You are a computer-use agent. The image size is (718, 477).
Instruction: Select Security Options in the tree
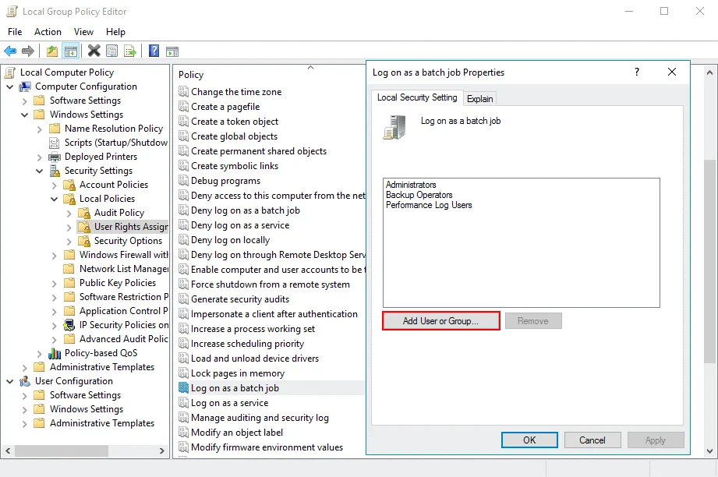(x=128, y=241)
